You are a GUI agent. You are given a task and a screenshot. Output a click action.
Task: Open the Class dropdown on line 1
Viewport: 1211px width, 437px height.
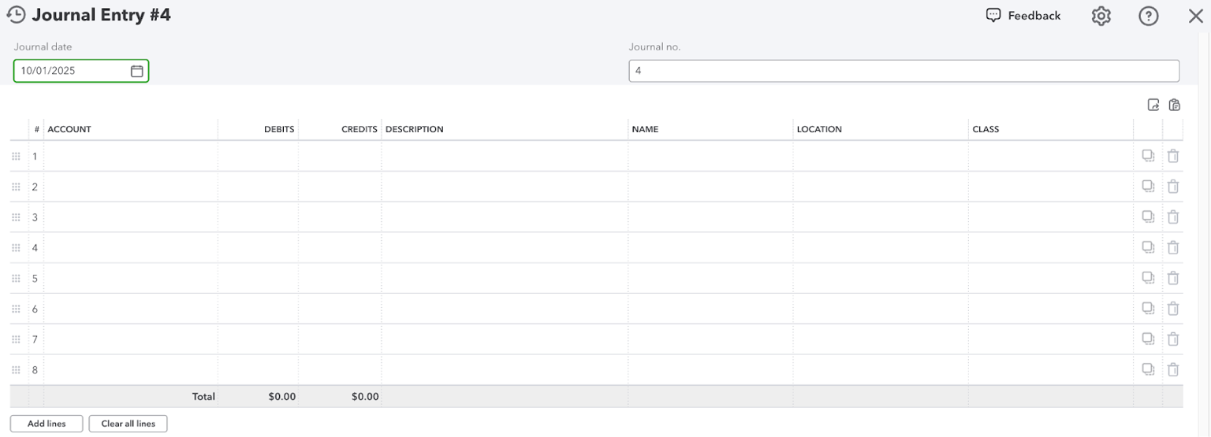coord(1050,156)
